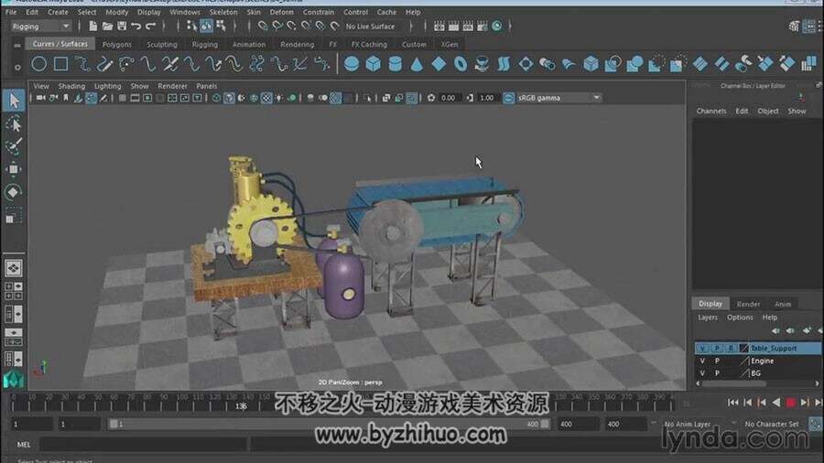The width and height of the screenshot is (824, 463).
Task: Click the MEL command line input
Action: pyautogui.click(x=143, y=444)
